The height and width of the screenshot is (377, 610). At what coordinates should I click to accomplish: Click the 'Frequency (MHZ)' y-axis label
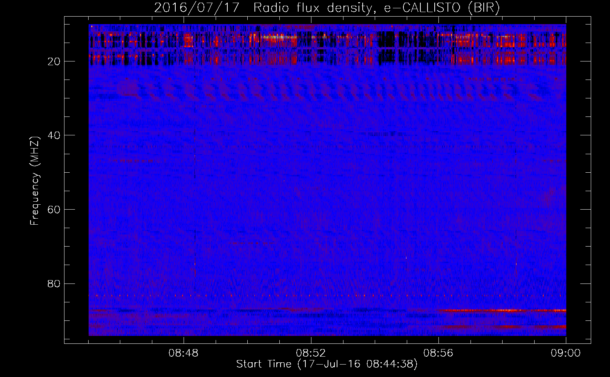[35, 181]
